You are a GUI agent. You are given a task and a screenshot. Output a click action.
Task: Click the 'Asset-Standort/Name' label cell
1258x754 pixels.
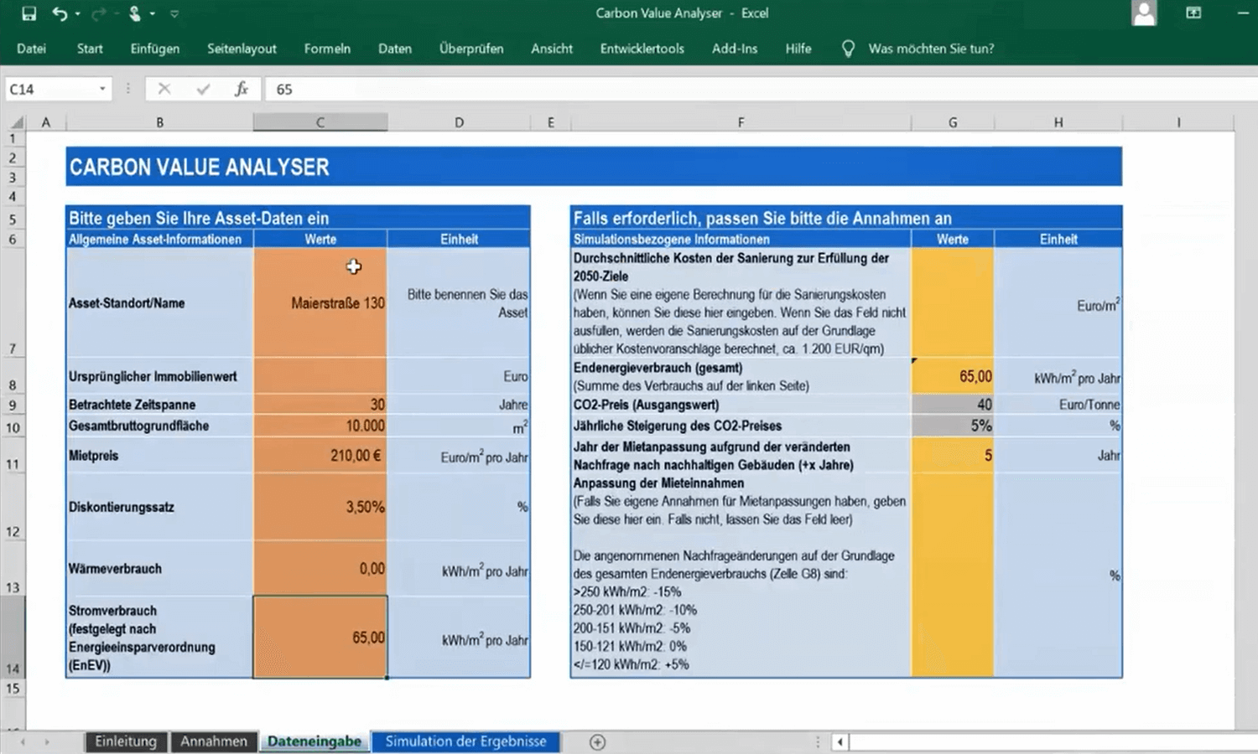point(159,302)
